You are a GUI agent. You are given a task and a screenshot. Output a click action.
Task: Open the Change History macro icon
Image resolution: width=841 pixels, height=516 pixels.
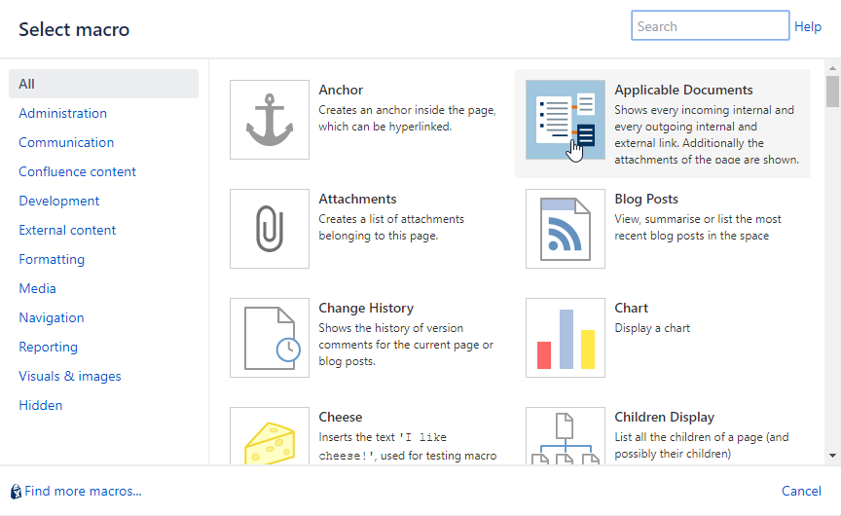click(x=270, y=338)
